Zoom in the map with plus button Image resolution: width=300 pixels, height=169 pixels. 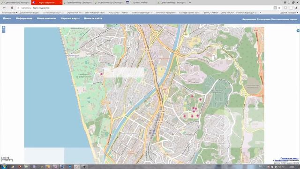coord(3,28)
